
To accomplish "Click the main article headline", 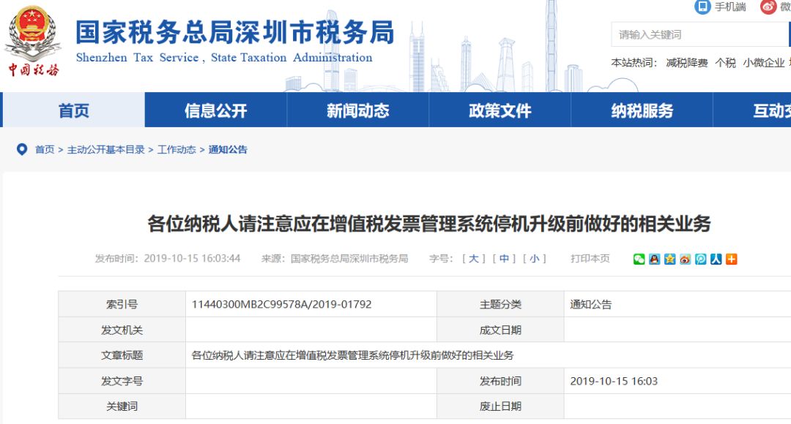I will click(429, 224).
